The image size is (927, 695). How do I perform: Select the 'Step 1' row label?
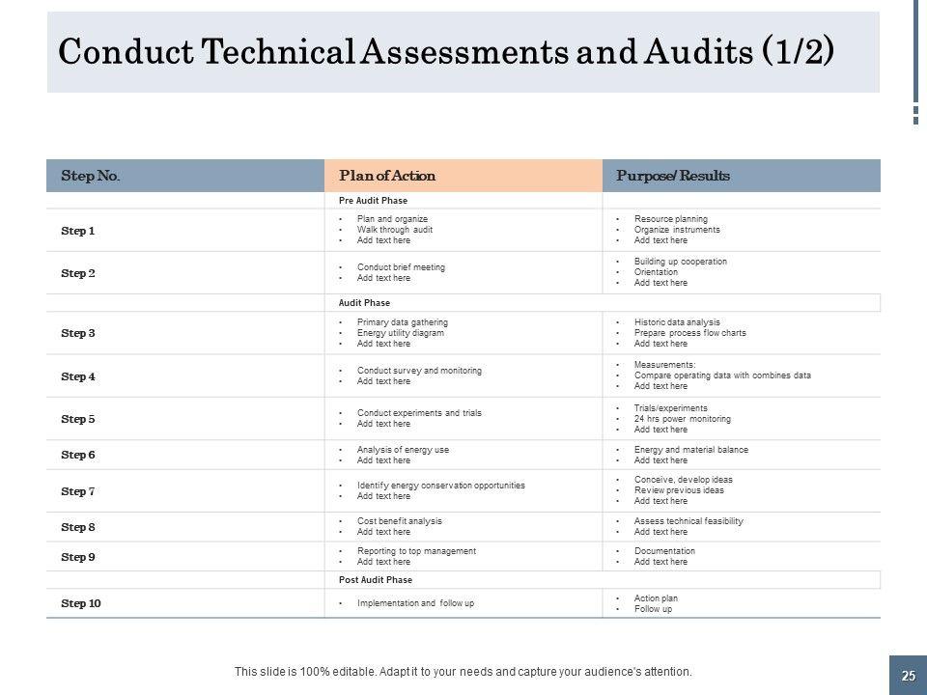coord(78,231)
